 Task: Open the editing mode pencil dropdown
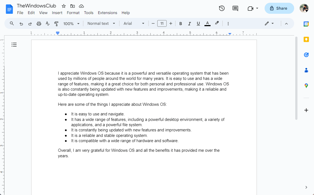(x=269, y=24)
